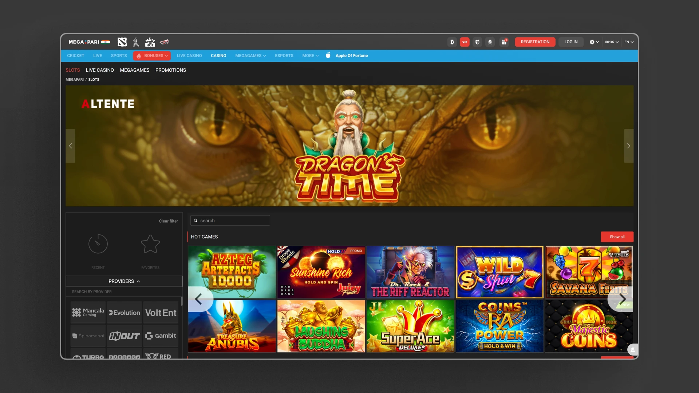Expand the MEGAGAMES dropdown in blue bar
699x393 pixels.
point(250,56)
